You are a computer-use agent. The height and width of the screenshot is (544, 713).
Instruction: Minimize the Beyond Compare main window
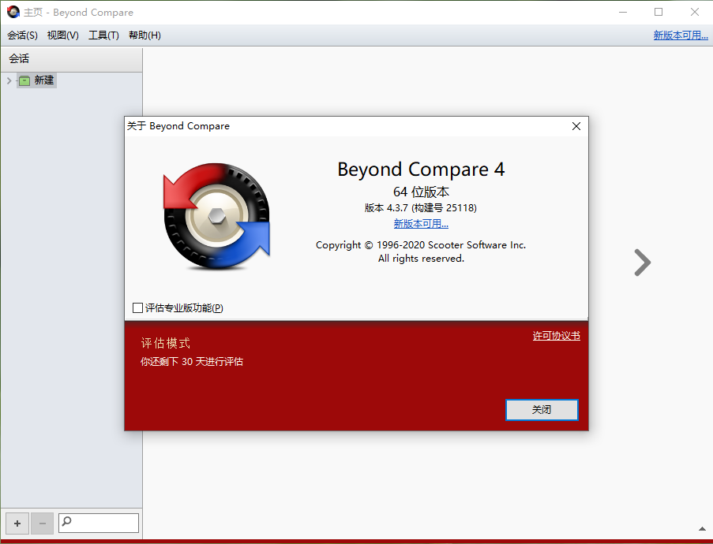coord(623,13)
